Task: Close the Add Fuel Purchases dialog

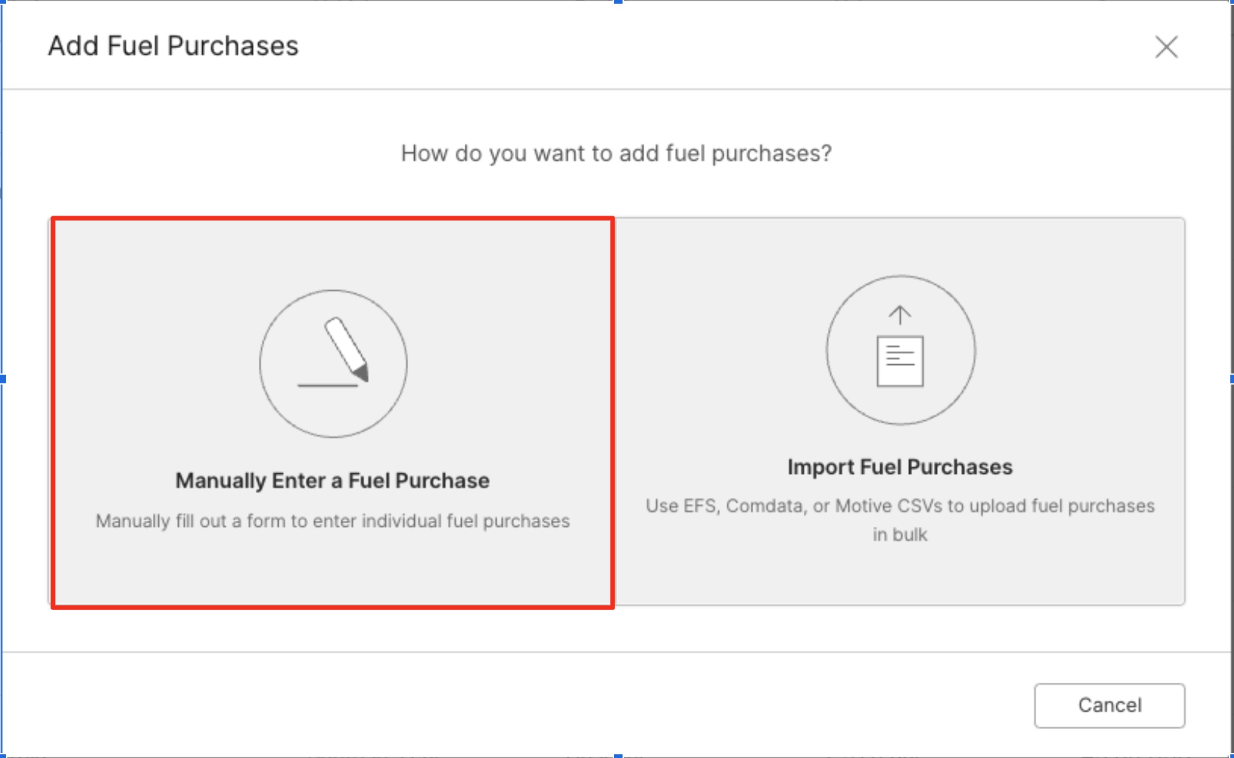Action: tap(1166, 47)
